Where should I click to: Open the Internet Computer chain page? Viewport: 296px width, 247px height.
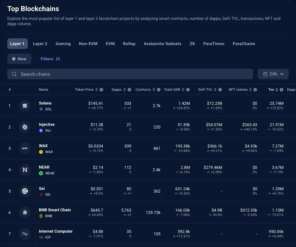[56, 231]
